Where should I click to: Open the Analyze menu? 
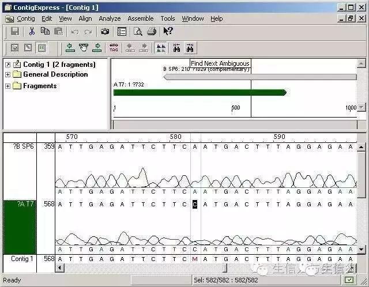110,18
